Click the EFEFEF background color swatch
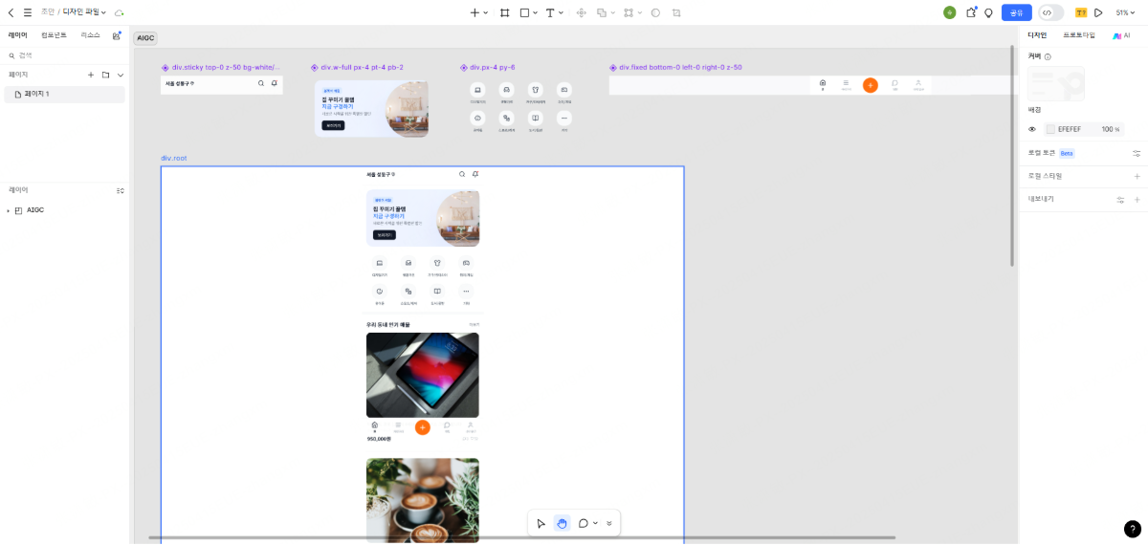Image resolution: width=1148 pixels, height=545 pixels. (1050, 129)
